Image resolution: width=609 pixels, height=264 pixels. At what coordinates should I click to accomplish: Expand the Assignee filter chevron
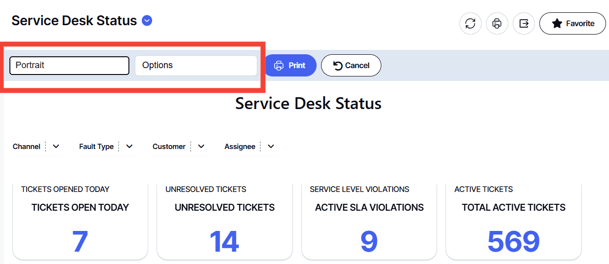coord(271,147)
